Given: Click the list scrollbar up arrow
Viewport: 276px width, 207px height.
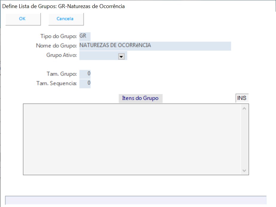Looking at the screenshot, I should pos(244,108).
